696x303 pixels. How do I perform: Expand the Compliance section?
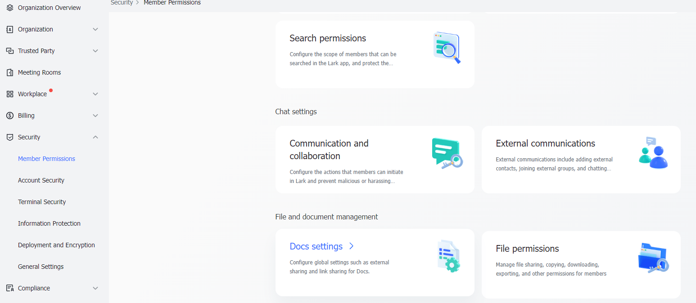[x=95, y=288]
